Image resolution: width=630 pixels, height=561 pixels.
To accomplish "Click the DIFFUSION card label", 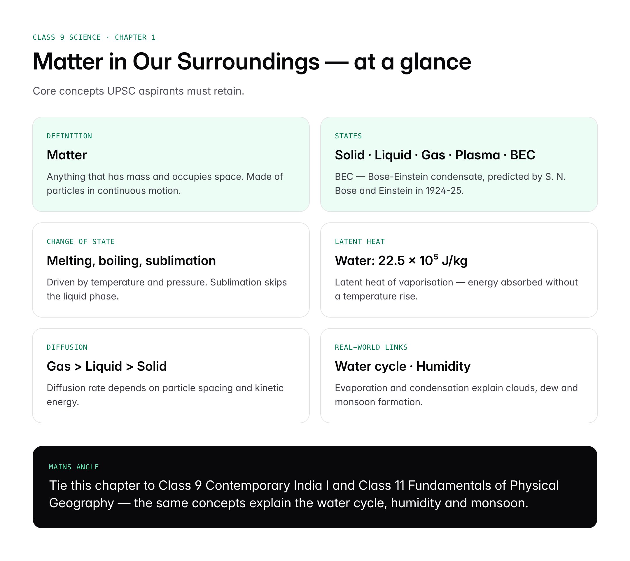I will tap(67, 347).
